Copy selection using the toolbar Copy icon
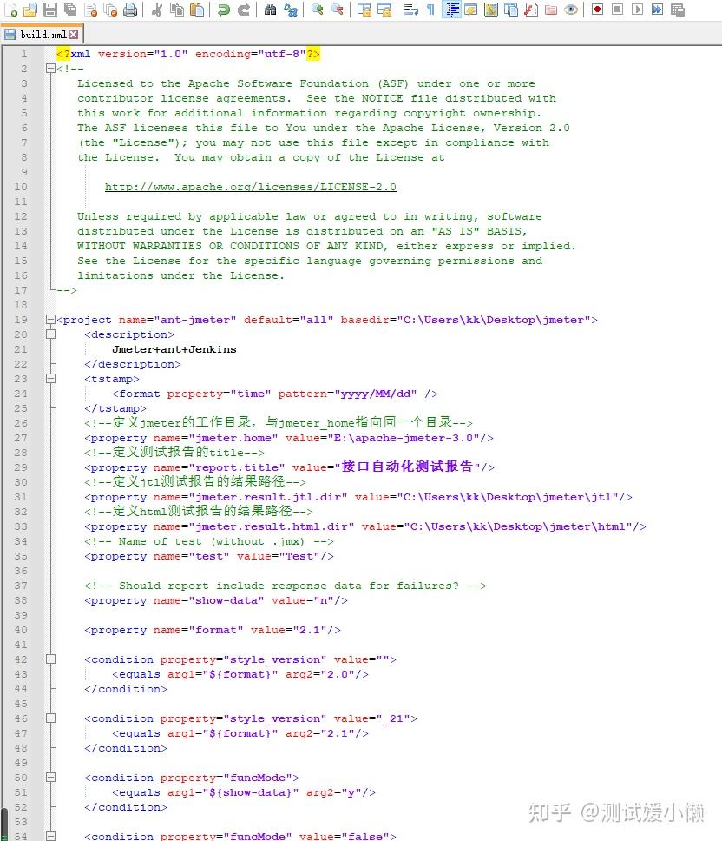 pyautogui.click(x=177, y=9)
